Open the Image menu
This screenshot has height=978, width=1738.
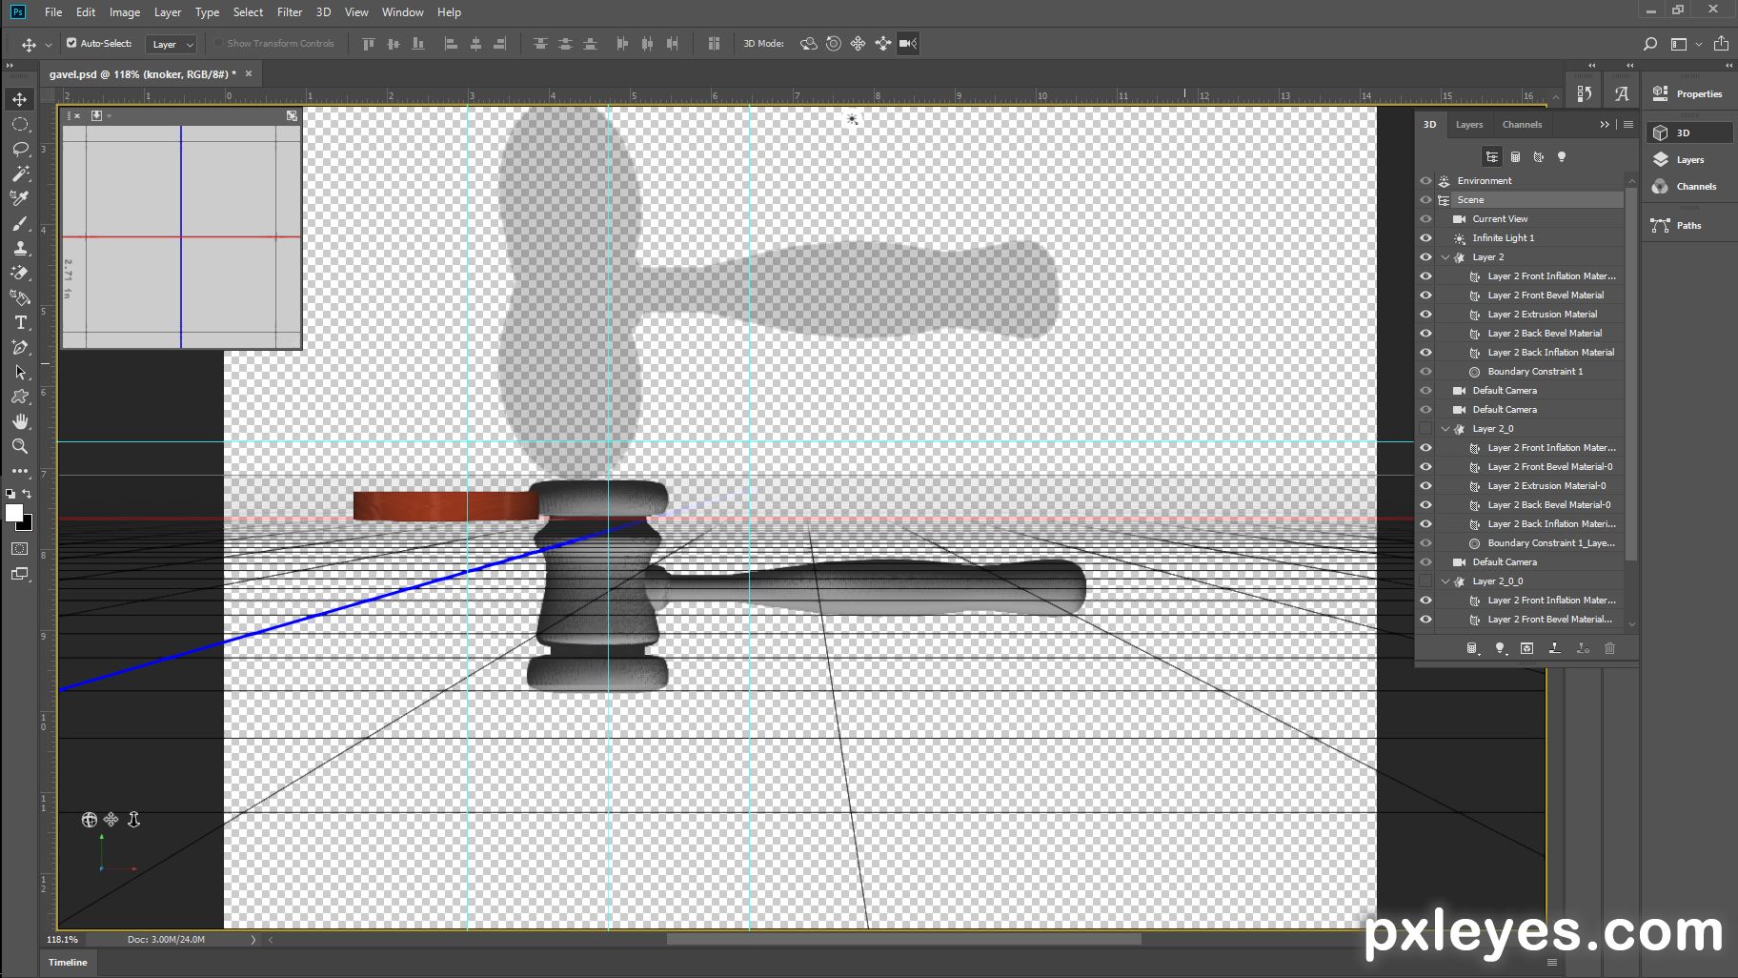pyautogui.click(x=125, y=12)
